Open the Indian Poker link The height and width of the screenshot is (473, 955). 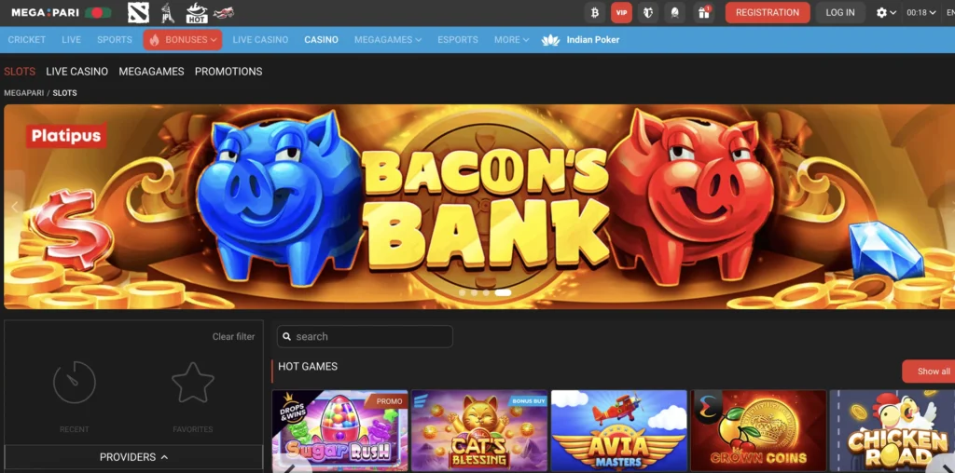click(592, 39)
